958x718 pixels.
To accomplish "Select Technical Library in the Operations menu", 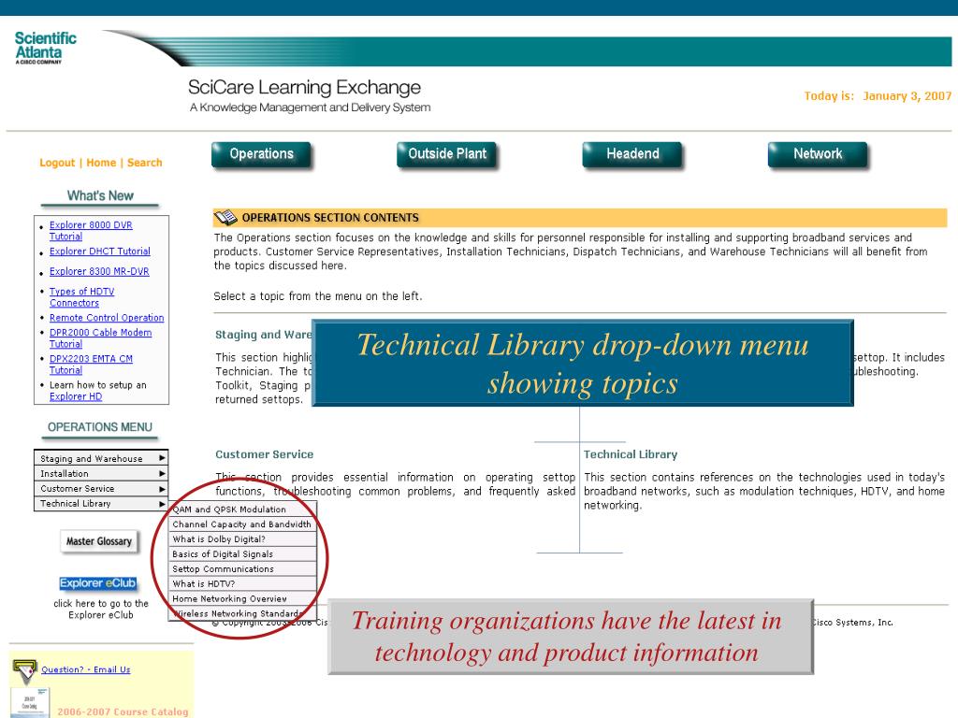I will pyautogui.click(x=101, y=504).
